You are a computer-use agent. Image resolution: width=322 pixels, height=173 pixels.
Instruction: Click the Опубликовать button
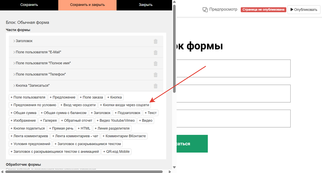point(304,10)
